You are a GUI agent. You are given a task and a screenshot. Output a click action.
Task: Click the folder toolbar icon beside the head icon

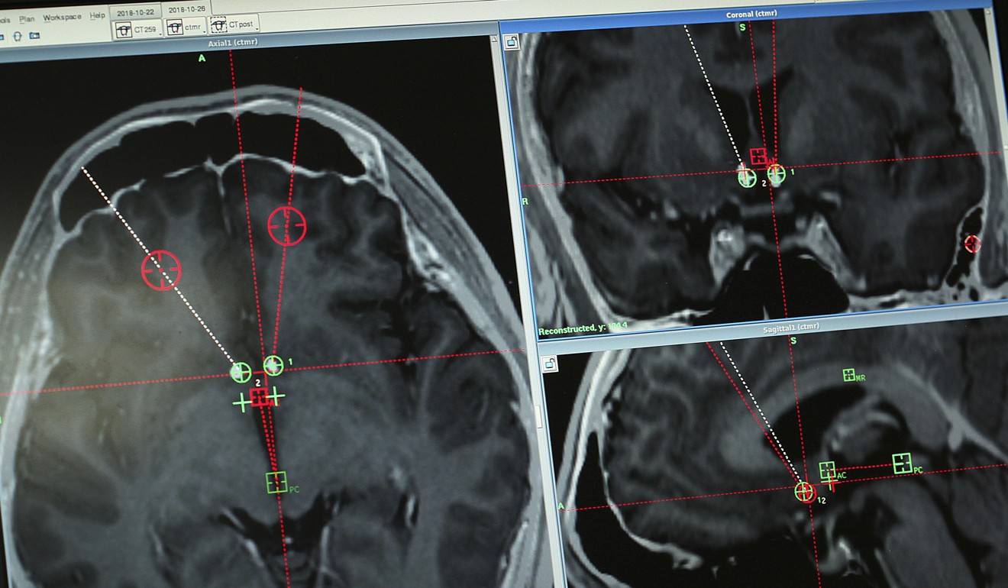coord(34,35)
